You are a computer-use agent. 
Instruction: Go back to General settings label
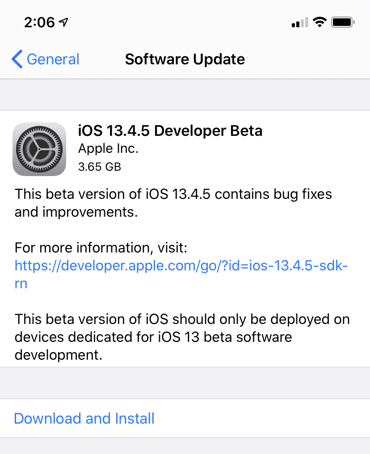coord(53,59)
